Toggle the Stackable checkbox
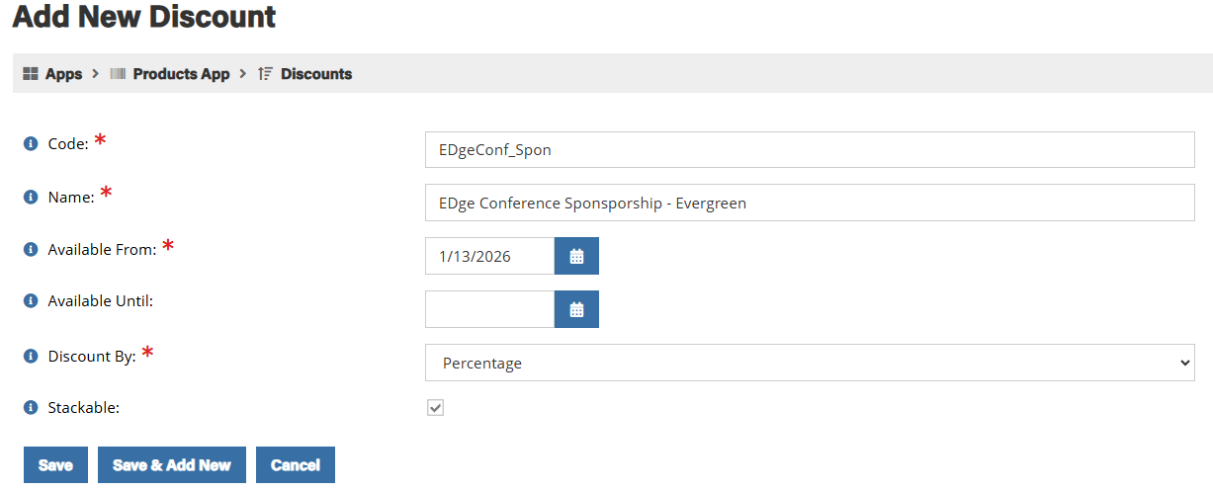The image size is (1213, 491). pyautogui.click(x=435, y=407)
